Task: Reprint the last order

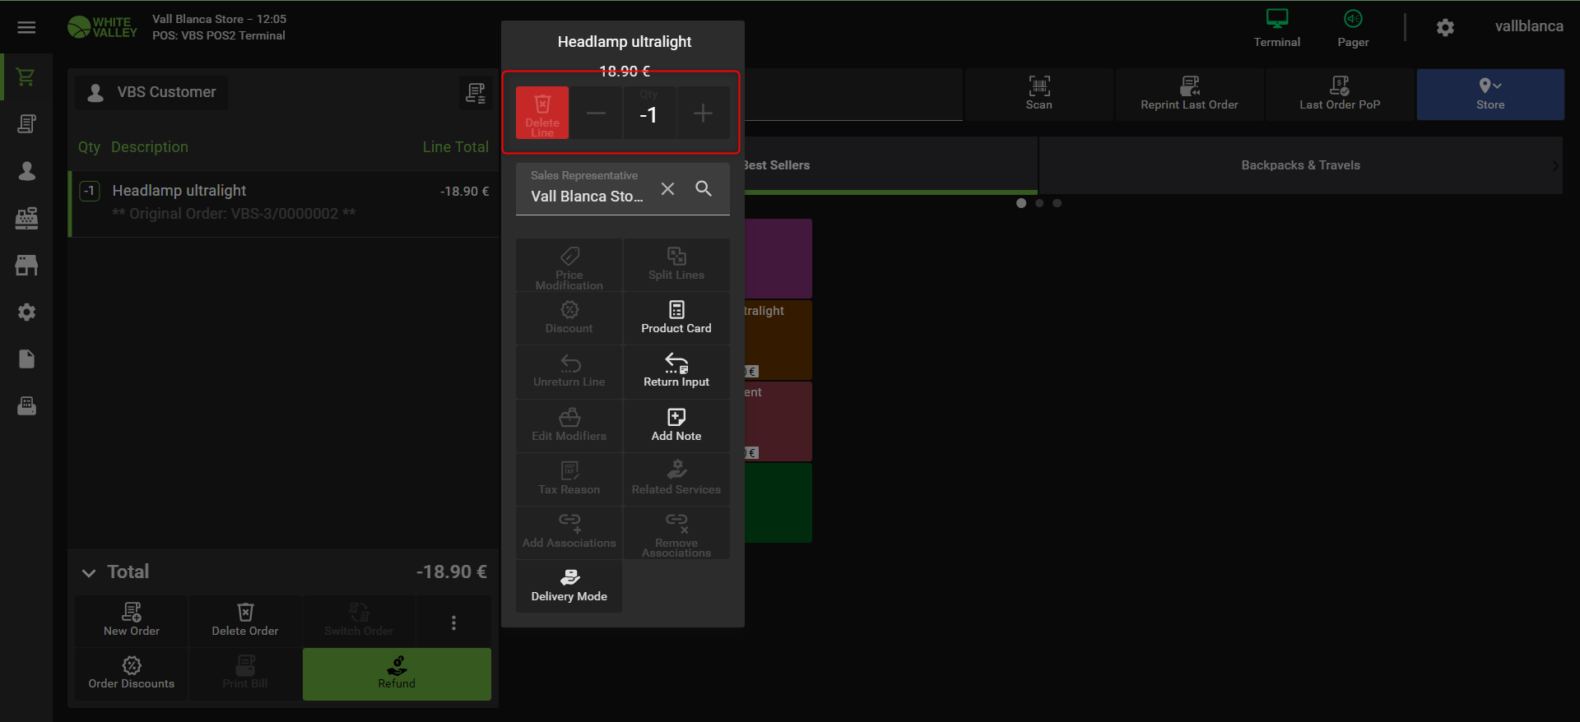Action: 1188,93
